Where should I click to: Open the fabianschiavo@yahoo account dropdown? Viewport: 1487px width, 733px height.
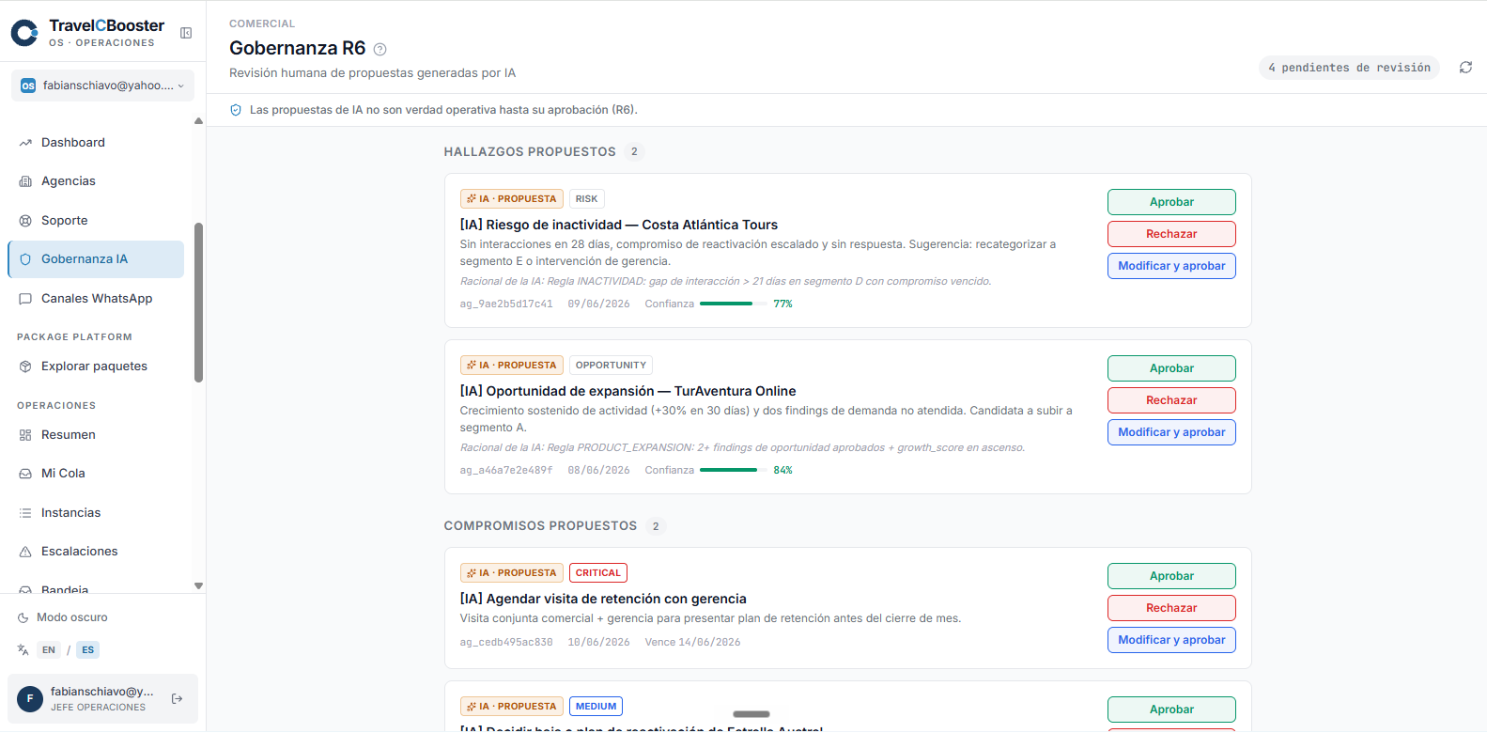pos(102,86)
